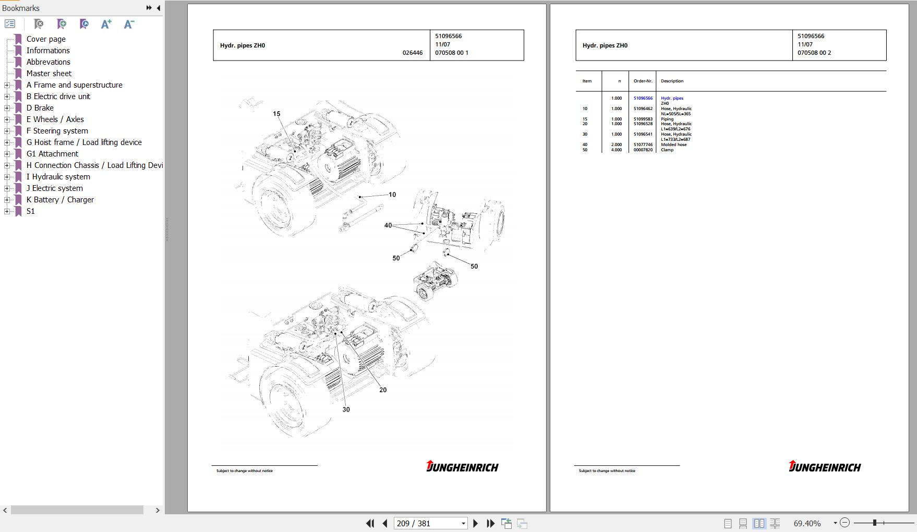Expand the A Frame and superstructure bookmark
This screenshot has height=532, width=917.
click(x=7, y=85)
